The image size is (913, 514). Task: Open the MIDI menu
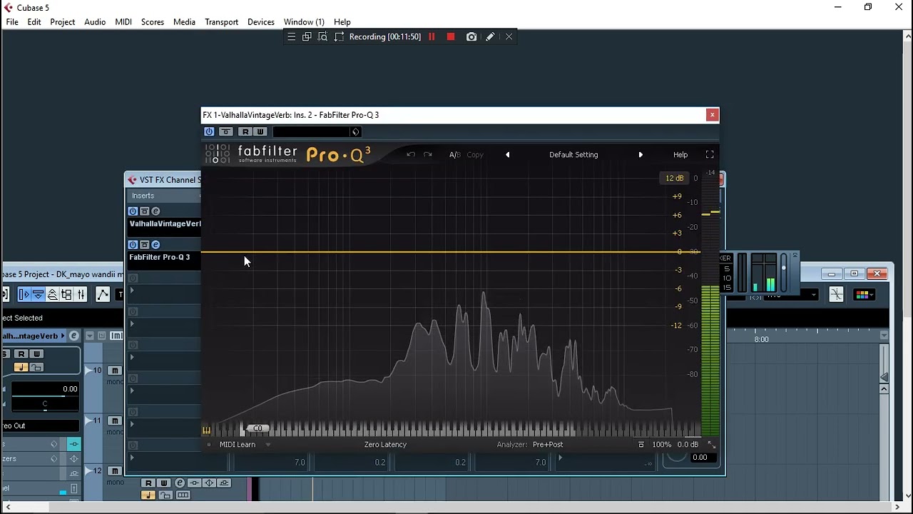[123, 22]
